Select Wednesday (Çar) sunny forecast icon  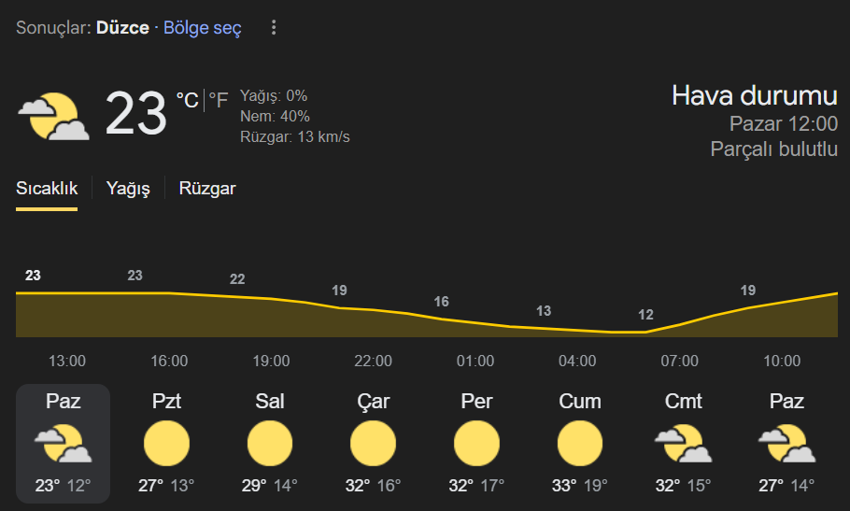(x=373, y=443)
